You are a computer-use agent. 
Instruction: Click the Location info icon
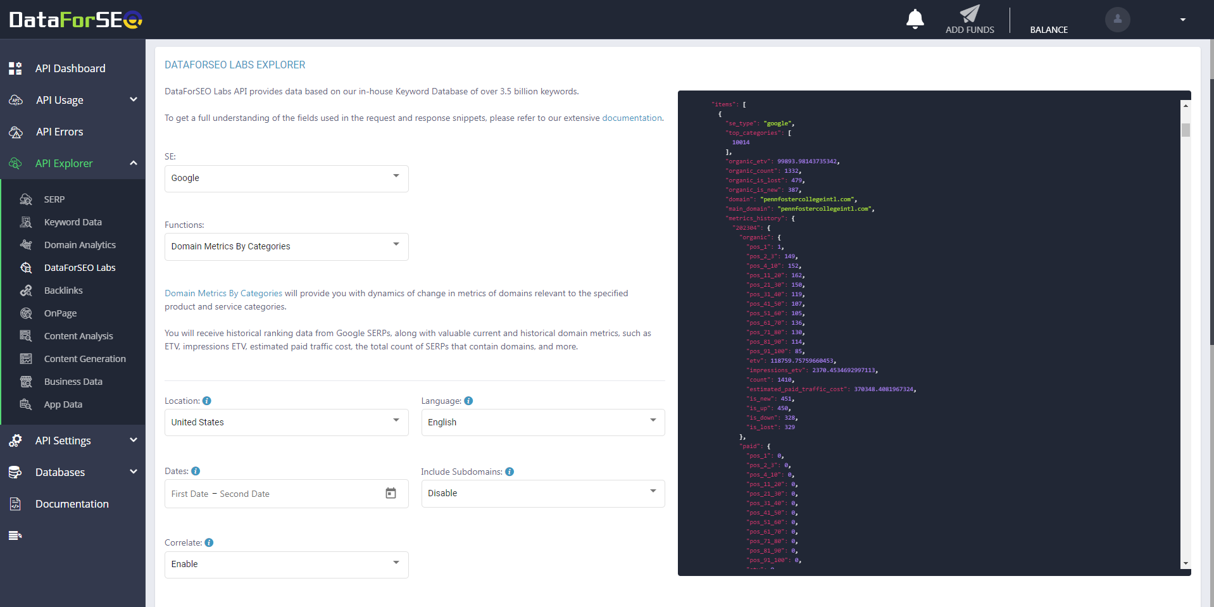(x=207, y=401)
